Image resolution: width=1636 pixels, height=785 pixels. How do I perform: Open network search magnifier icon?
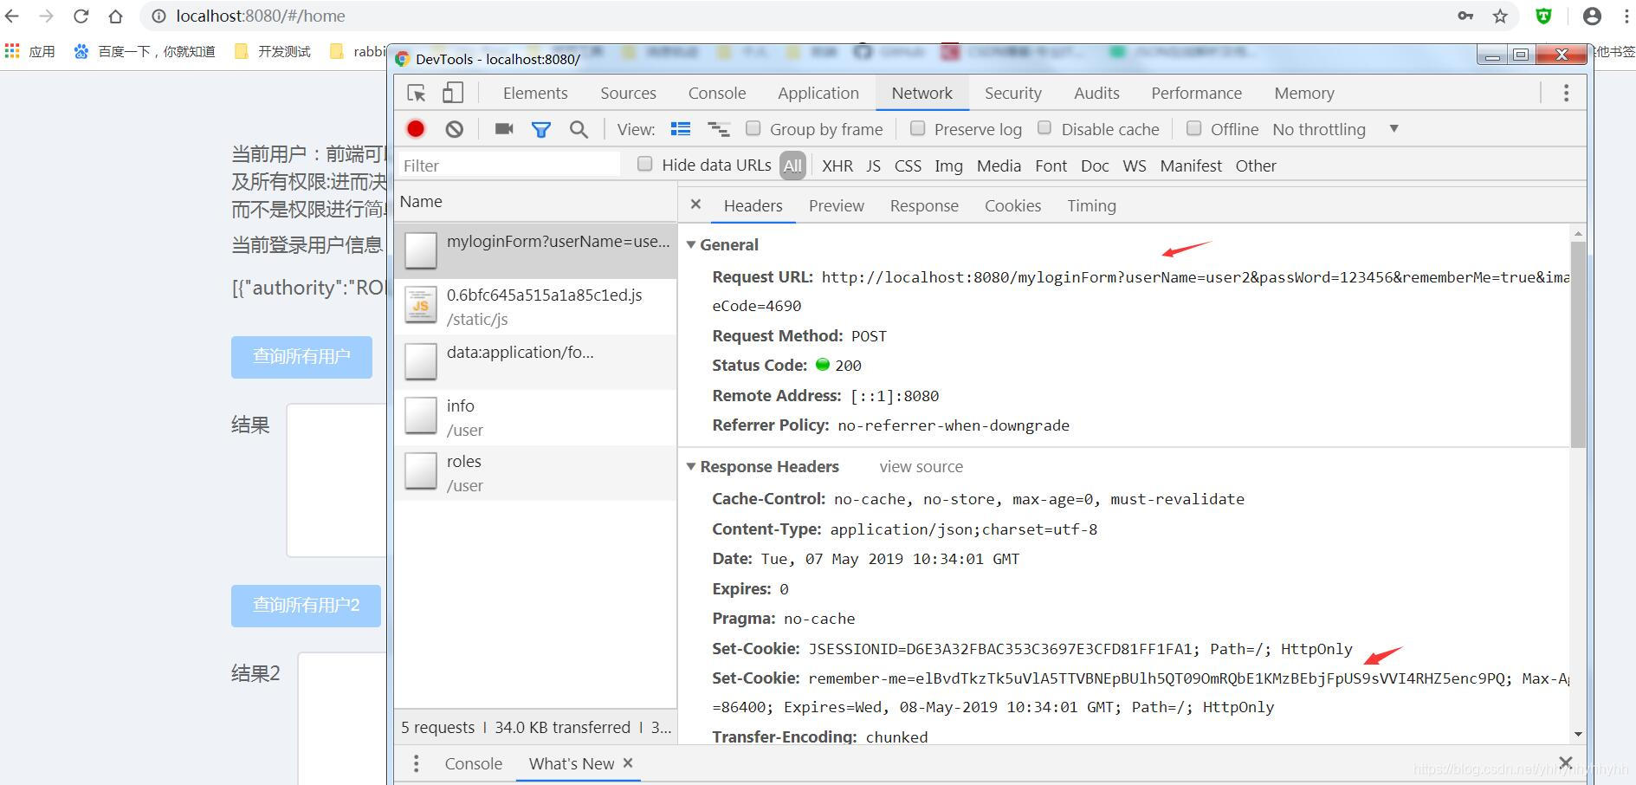click(579, 129)
